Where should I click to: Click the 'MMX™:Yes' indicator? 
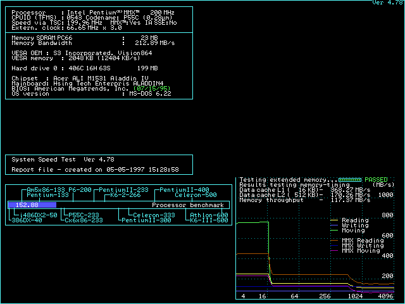pyautogui.click(x=125, y=23)
